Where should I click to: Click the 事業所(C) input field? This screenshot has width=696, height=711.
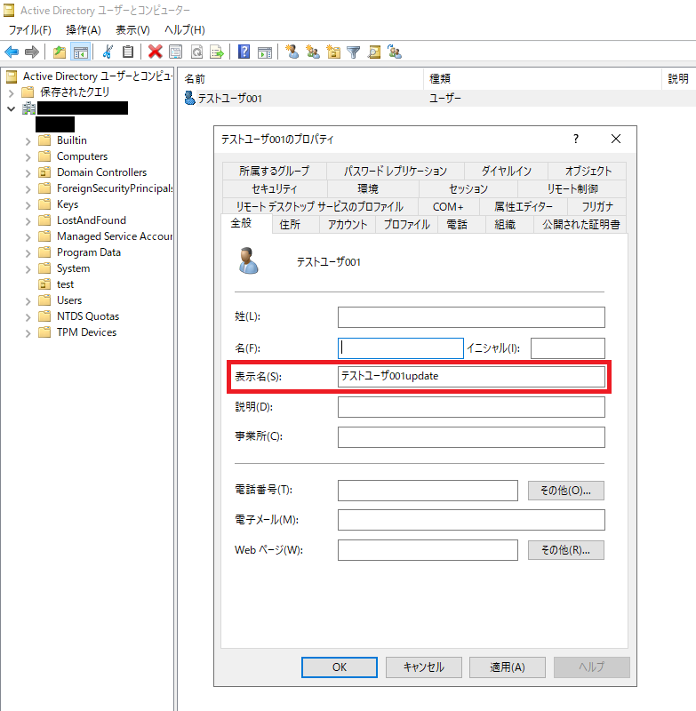tap(471, 437)
